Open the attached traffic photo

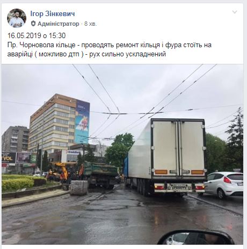(122, 154)
